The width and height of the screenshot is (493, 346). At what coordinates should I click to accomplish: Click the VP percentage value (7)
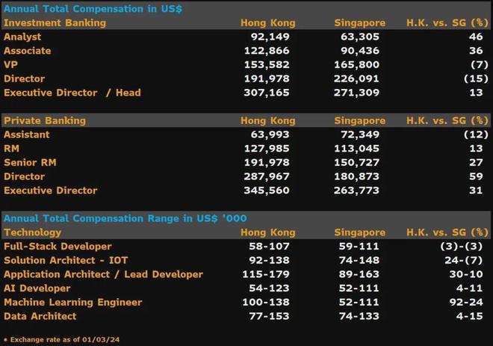click(480, 65)
